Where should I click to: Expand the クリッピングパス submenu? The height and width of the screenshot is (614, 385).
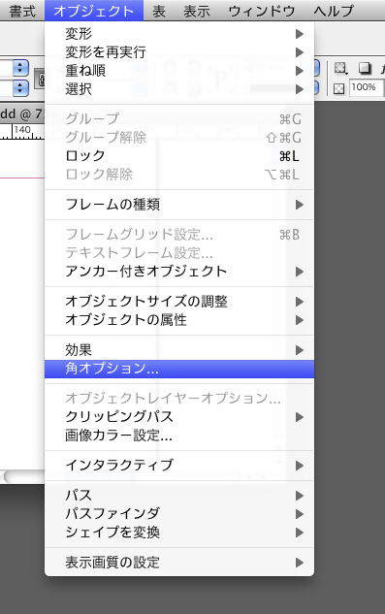(179, 417)
